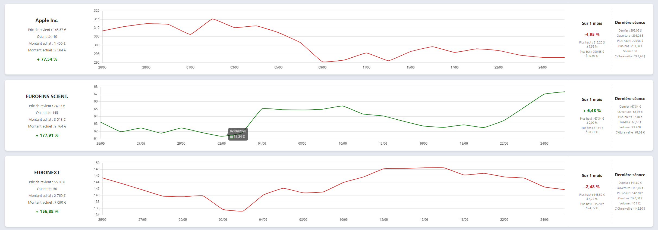The height and width of the screenshot is (230, 658).
Task: Click the 315 y-axis label on Apple chart
Action: [x=97, y=19]
